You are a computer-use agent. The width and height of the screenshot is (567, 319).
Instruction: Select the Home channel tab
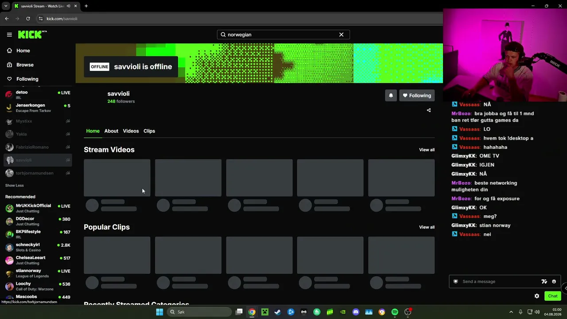93,131
